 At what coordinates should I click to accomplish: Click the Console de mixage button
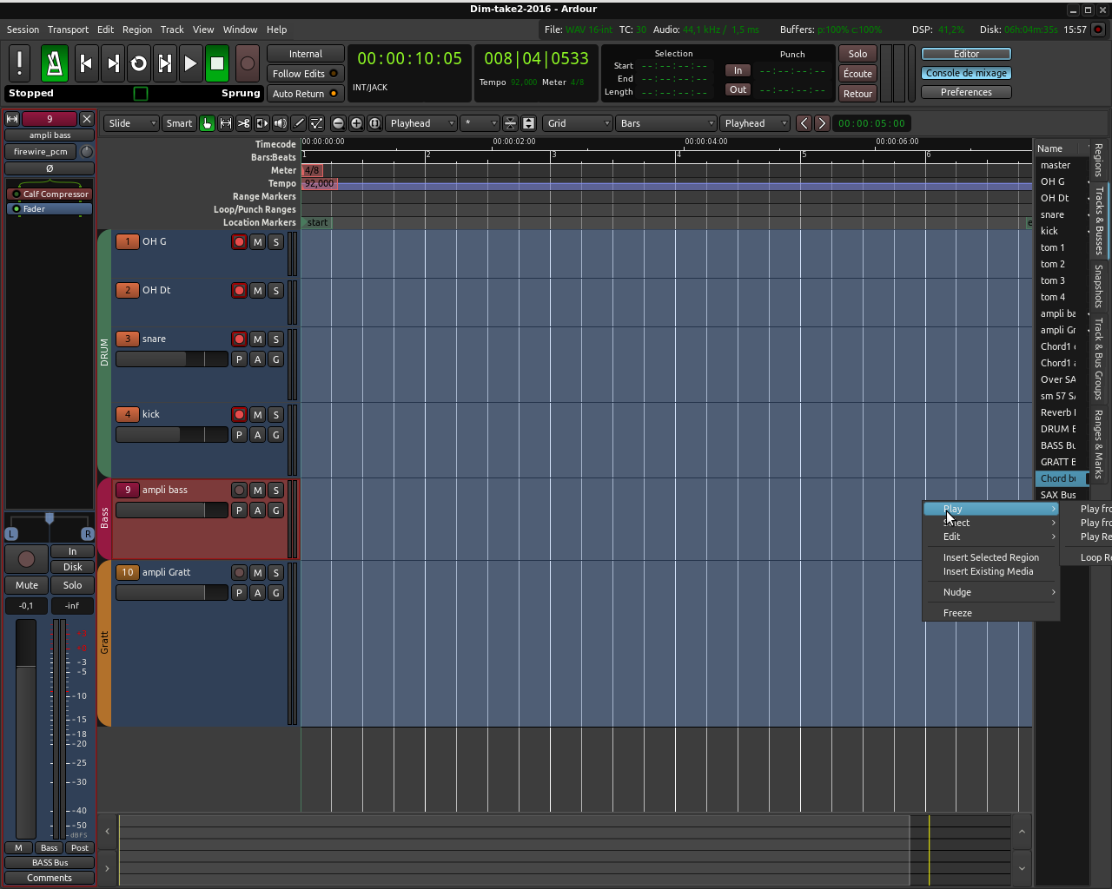966,73
